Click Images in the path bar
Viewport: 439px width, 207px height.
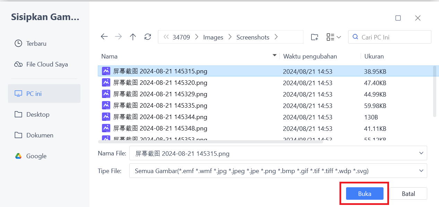(x=213, y=37)
